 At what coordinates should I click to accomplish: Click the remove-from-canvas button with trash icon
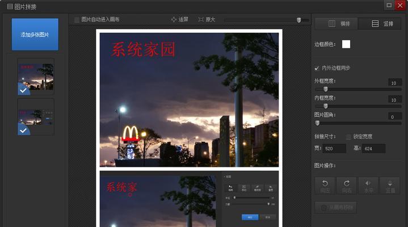click(336, 208)
